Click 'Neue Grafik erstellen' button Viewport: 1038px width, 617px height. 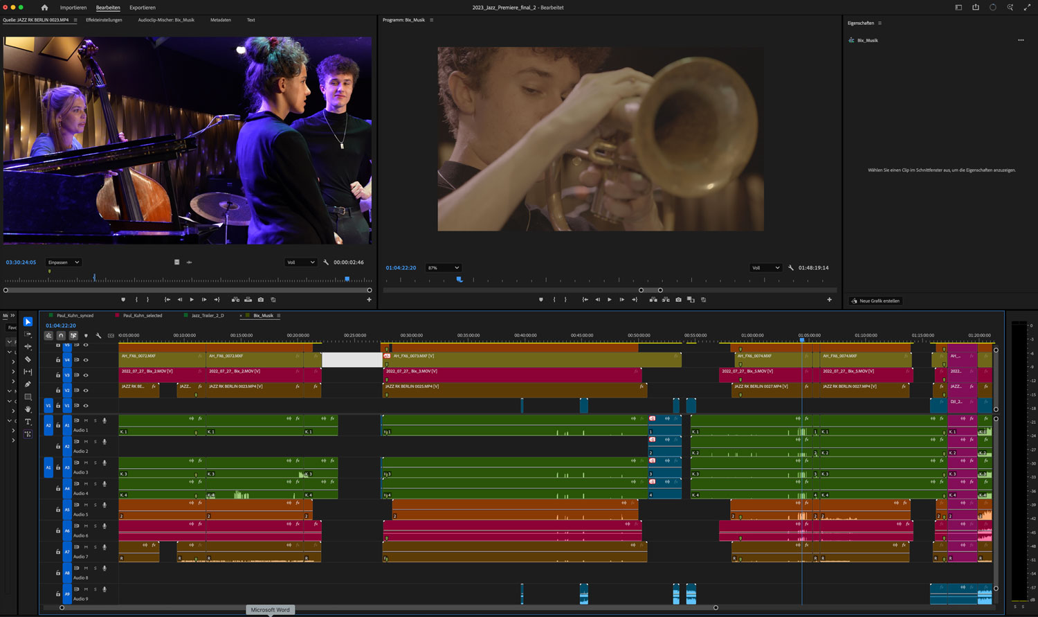pyautogui.click(x=875, y=301)
